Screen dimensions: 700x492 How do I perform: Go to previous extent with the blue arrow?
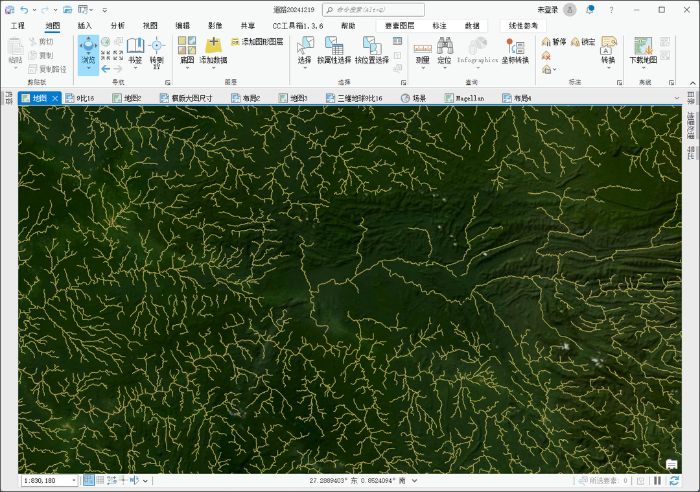click(106, 69)
